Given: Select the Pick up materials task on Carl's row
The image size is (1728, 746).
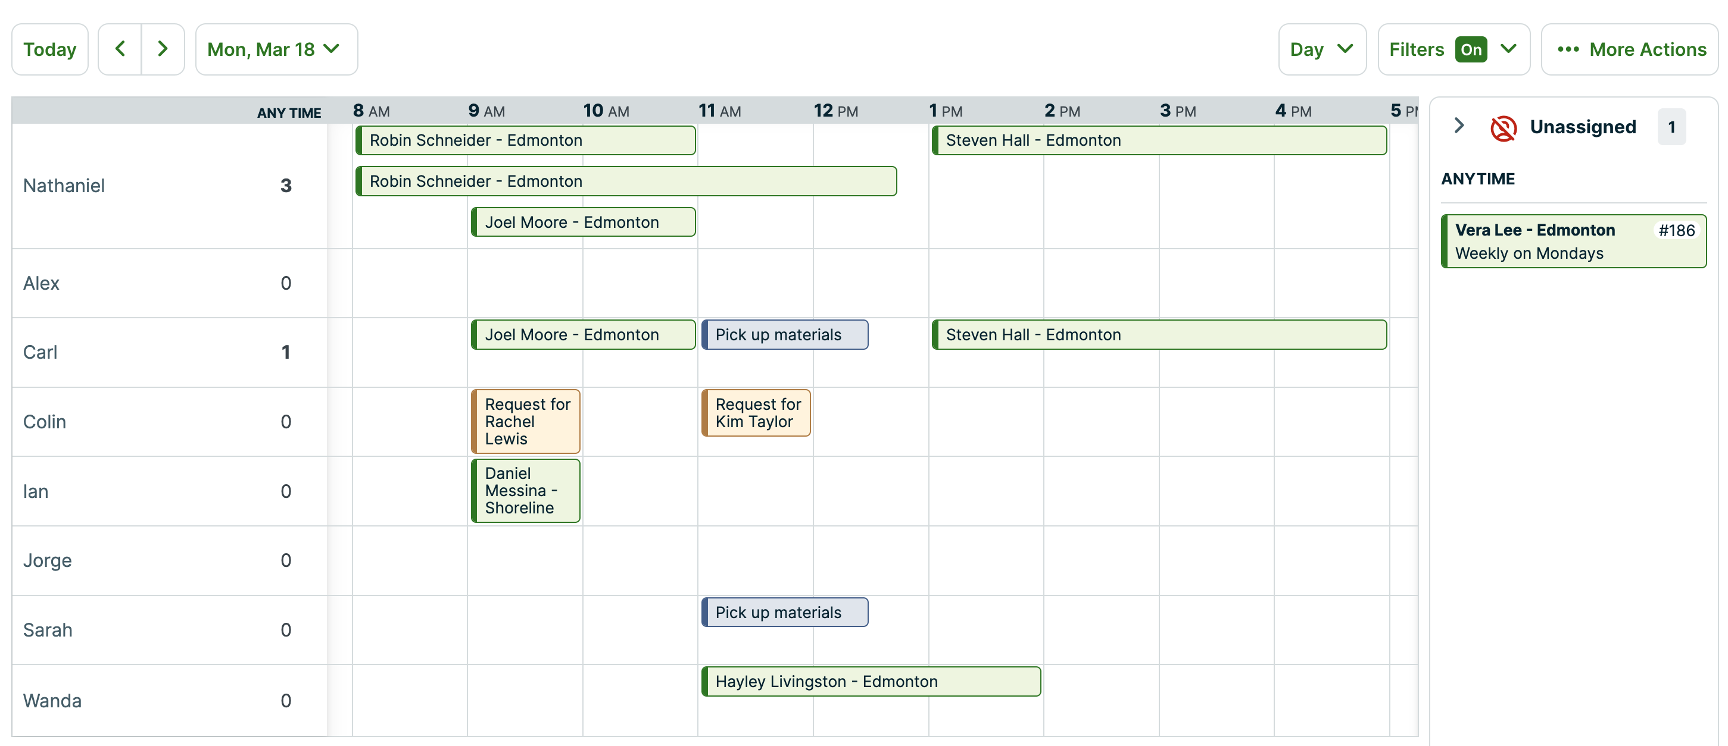Looking at the screenshot, I should click(x=784, y=334).
